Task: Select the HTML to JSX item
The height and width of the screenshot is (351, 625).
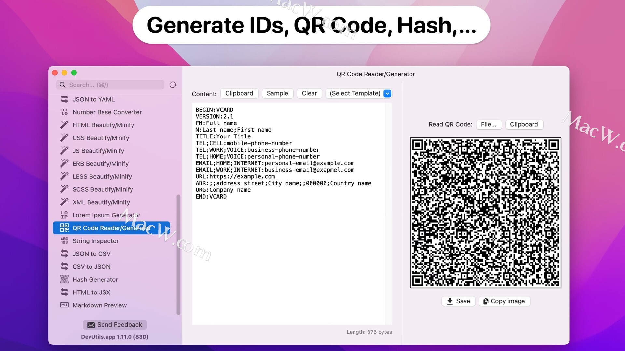Action: coord(91,292)
